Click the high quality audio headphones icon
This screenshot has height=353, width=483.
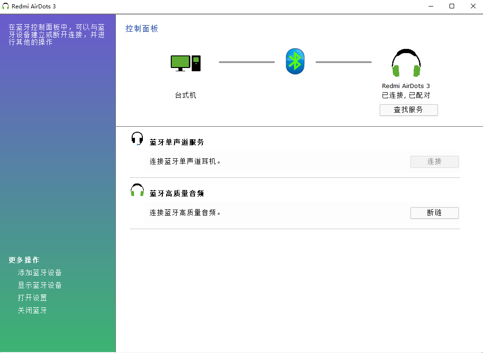tap(137, 190)
